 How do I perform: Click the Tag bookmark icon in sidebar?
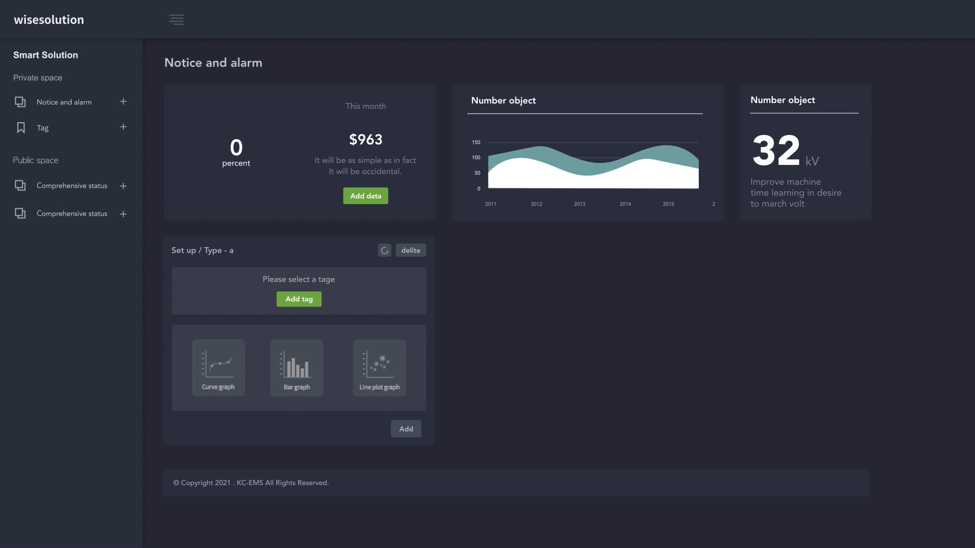click(21, 127)
